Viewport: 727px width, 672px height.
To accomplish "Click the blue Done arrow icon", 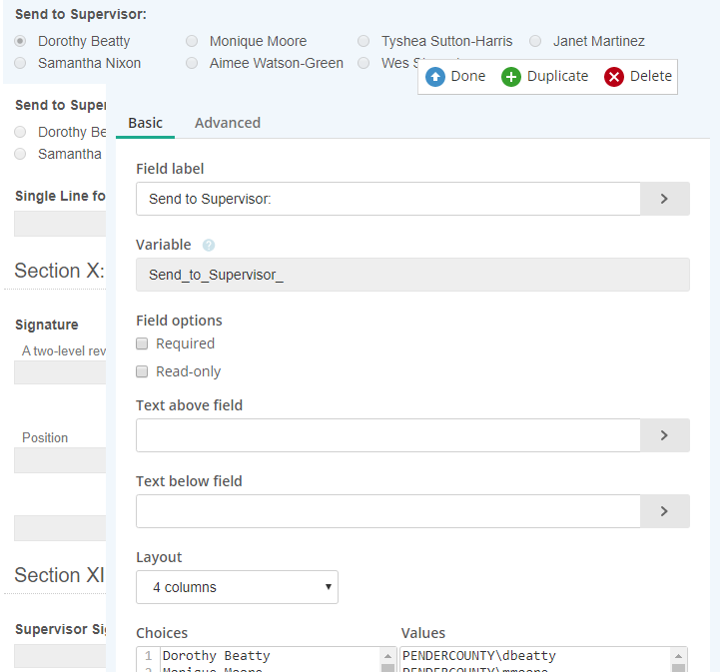I will [435, 77].
